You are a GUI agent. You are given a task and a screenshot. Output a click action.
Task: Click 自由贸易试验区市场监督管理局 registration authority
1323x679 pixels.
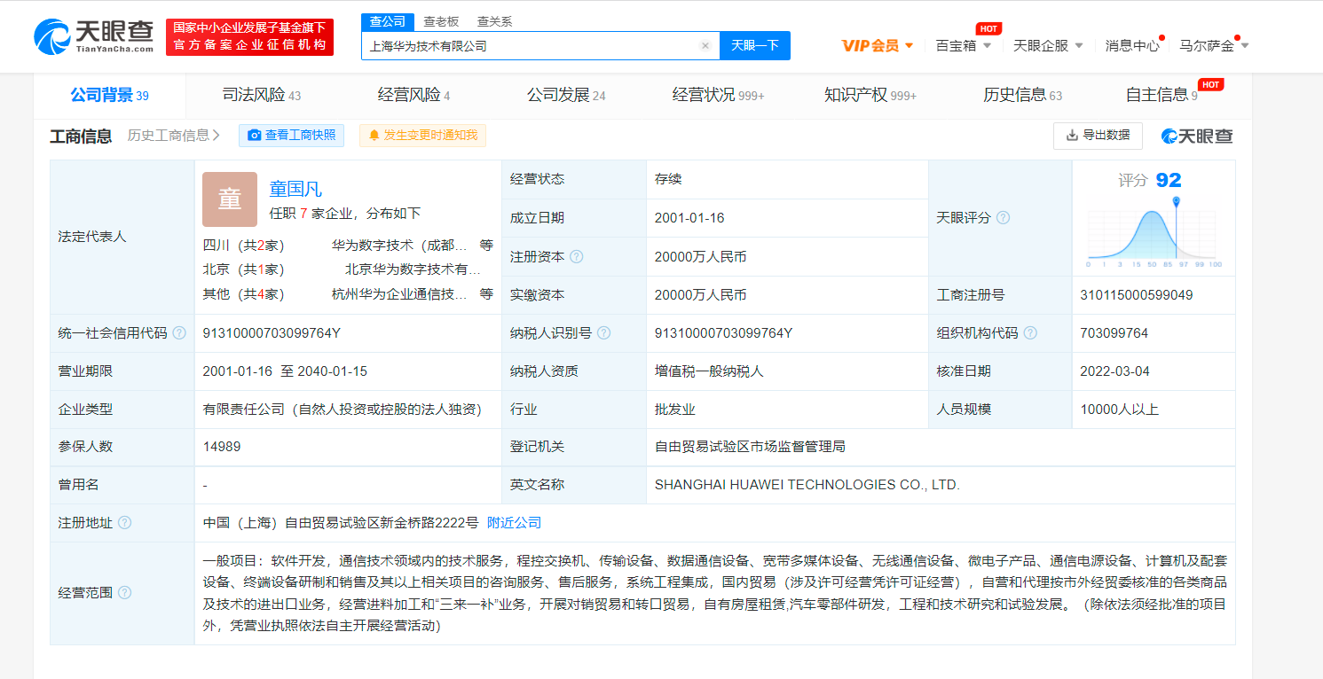(750, 446)
